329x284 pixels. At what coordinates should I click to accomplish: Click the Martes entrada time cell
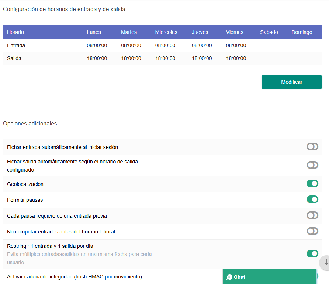131,45
